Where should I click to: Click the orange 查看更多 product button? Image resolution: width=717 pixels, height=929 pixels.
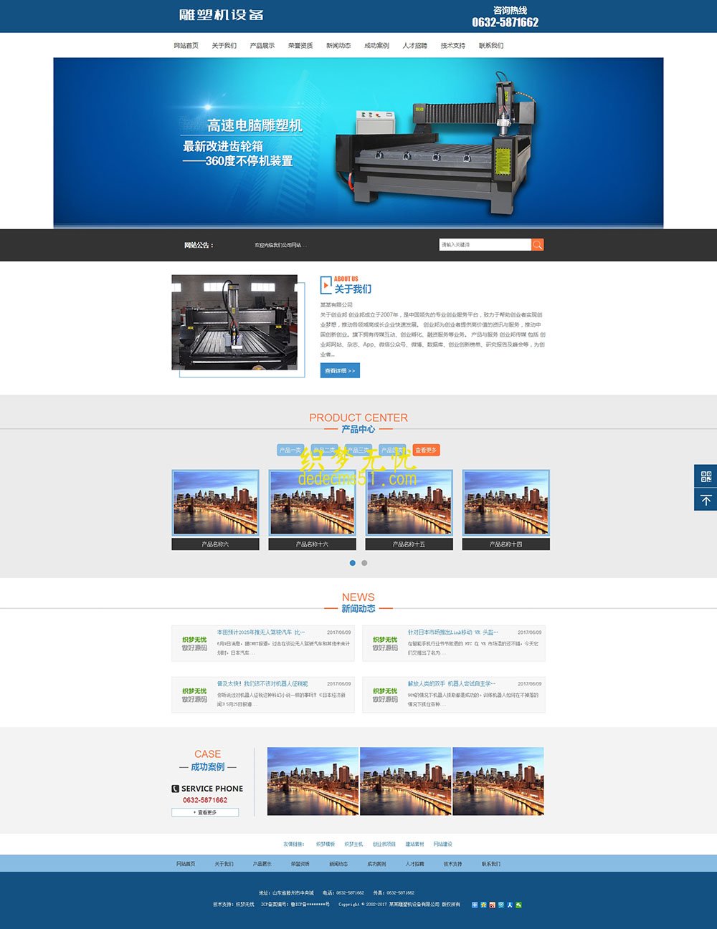coord(426,451)
